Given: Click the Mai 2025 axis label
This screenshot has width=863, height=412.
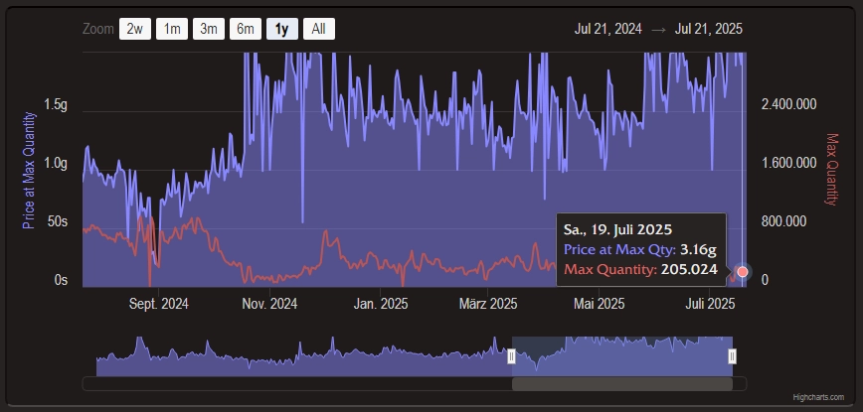Looking at the screenshot, I should tap(599, 304).
